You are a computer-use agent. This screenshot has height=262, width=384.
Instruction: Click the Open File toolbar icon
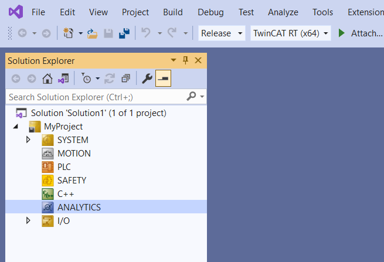pyautogui.click(x=92, y=33)
